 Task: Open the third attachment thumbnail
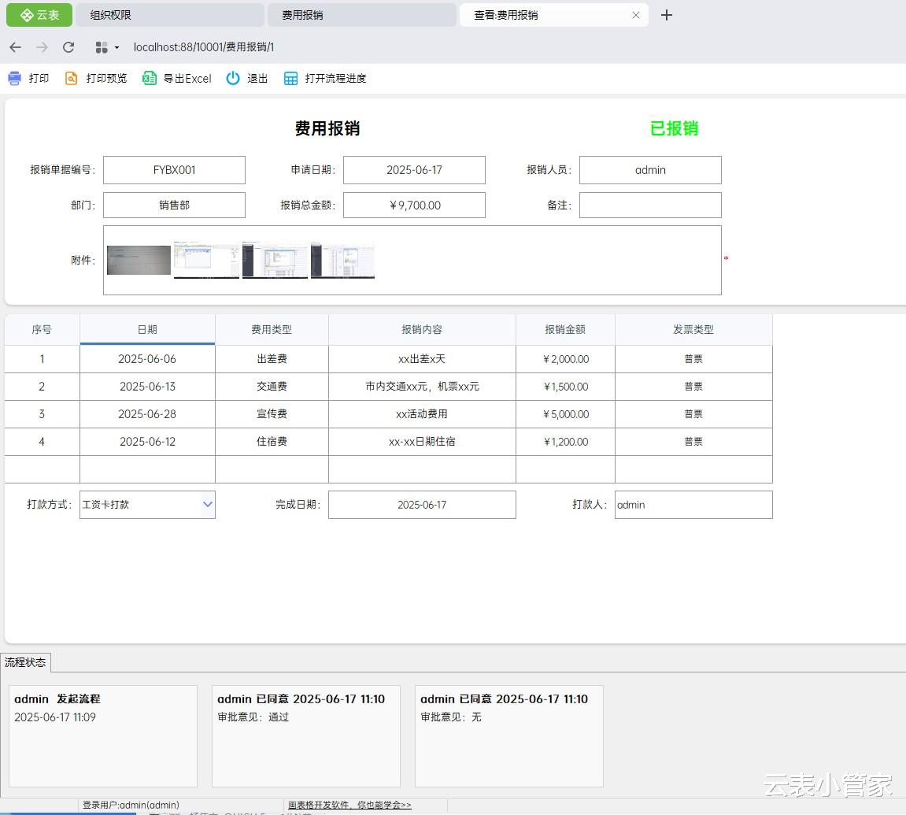point(275,261)
